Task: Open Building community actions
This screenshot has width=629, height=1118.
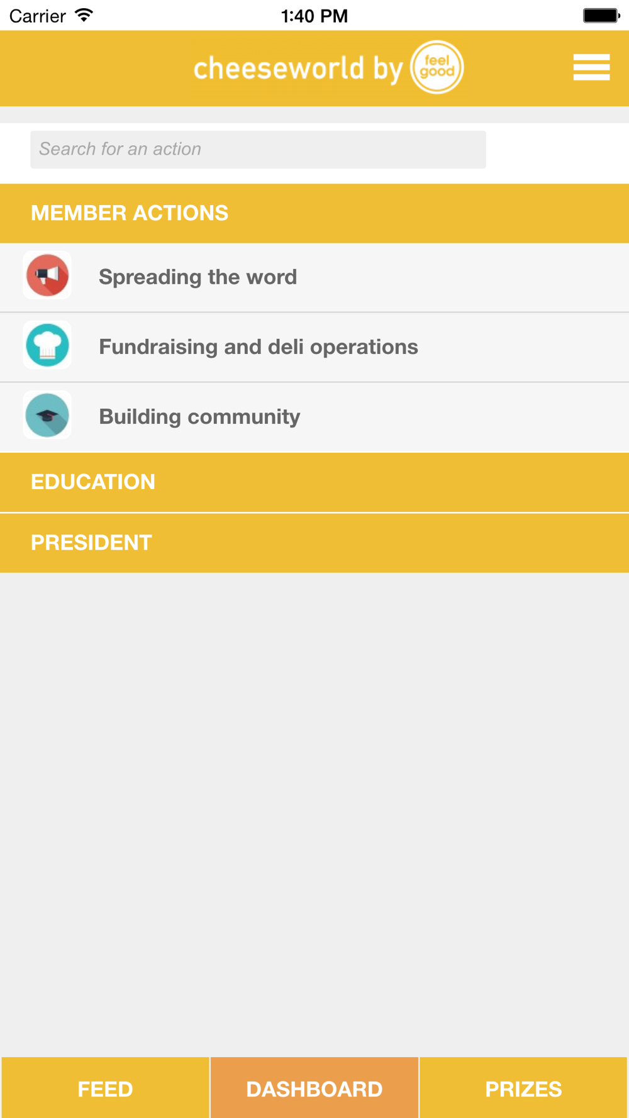Action: 314,417
